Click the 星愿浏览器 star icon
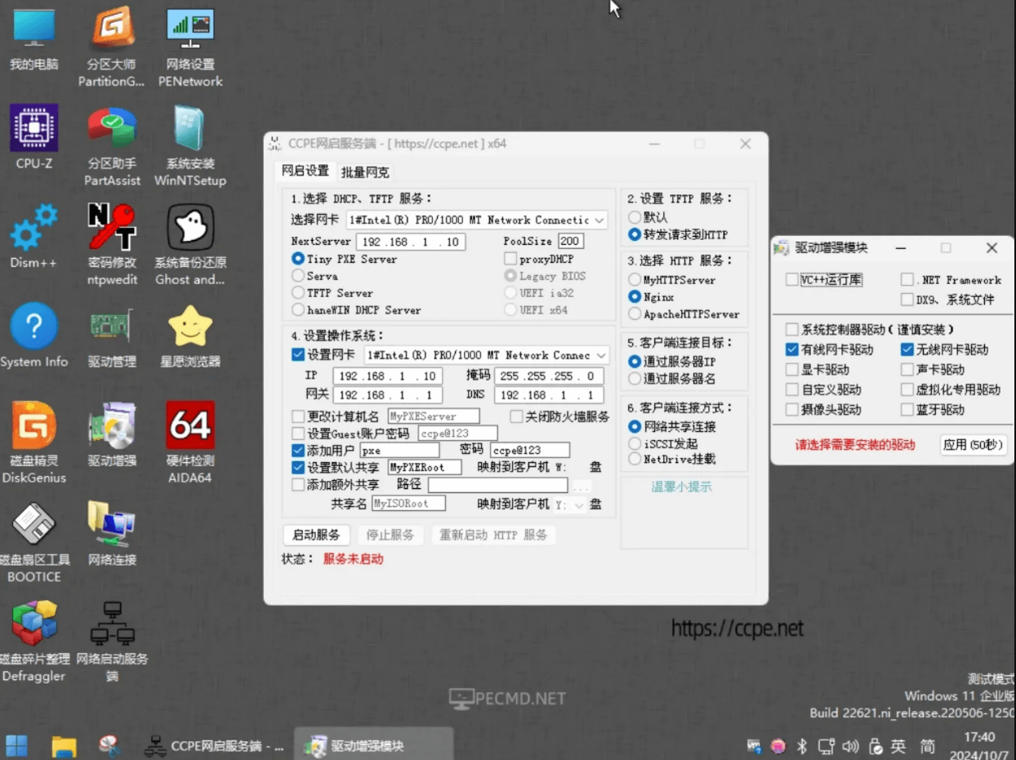Viewport: 1016px width, 760px height. tap(190, 336)
